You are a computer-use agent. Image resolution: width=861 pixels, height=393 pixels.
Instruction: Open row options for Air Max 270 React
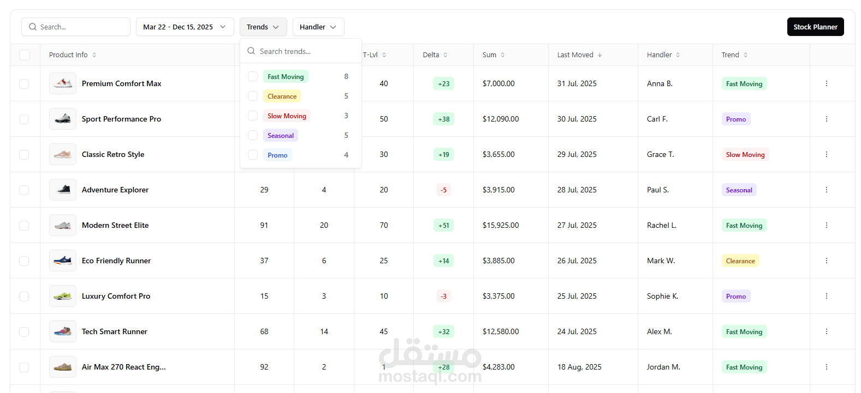[826, 367]
